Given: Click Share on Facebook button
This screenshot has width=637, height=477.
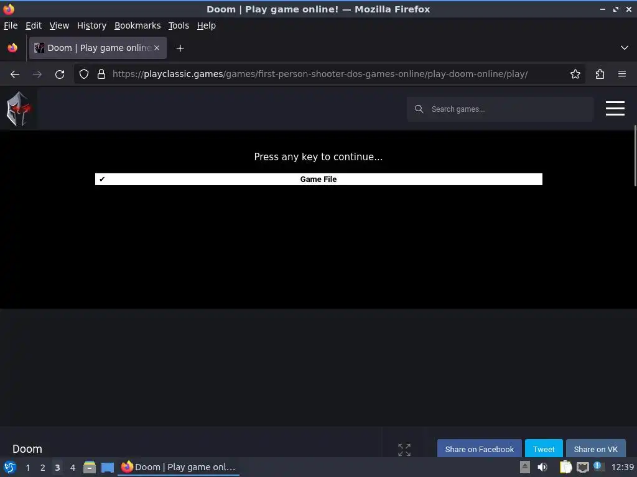Looking at the screenshot, I should (480, 449).
